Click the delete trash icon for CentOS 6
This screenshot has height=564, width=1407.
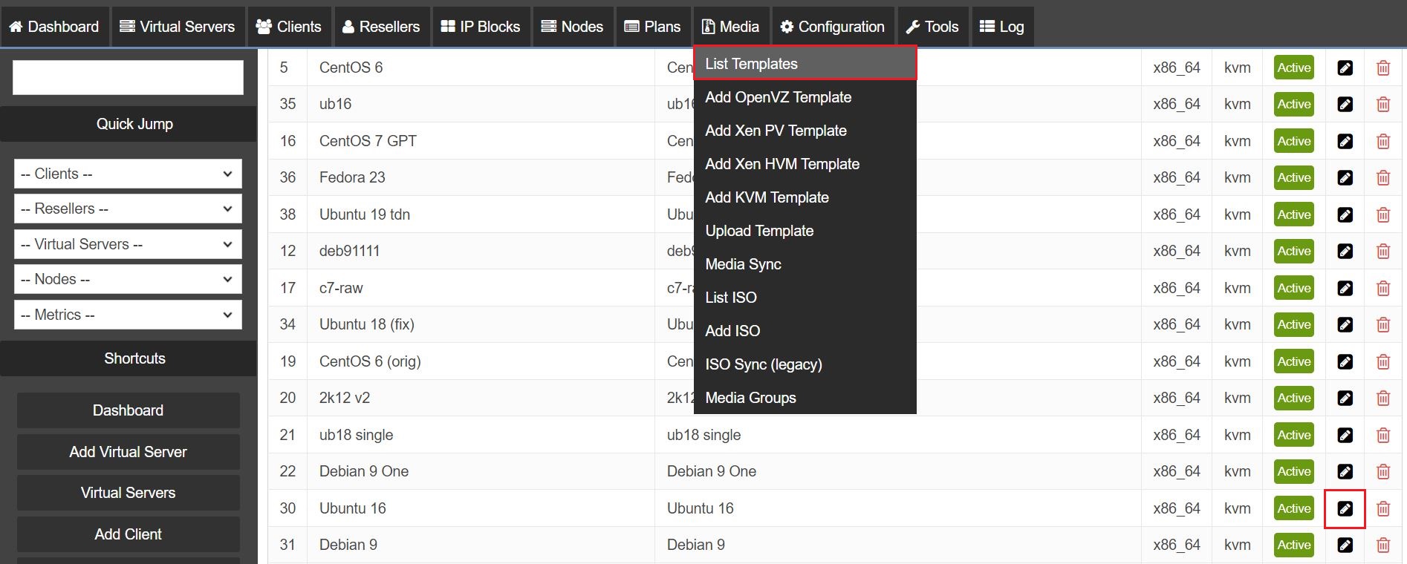(x=1382, y=68)
